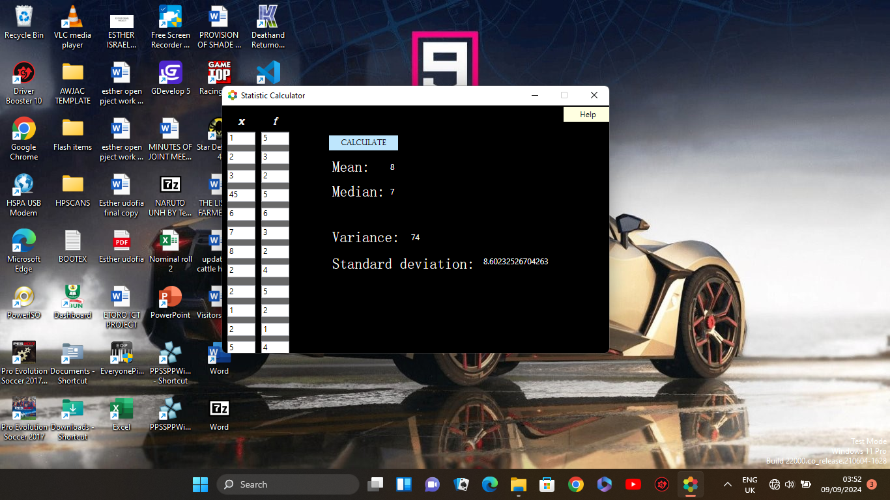Select the PowerISO desktop icon
This screenshot has width=890, height=500.
coord(24,303)
